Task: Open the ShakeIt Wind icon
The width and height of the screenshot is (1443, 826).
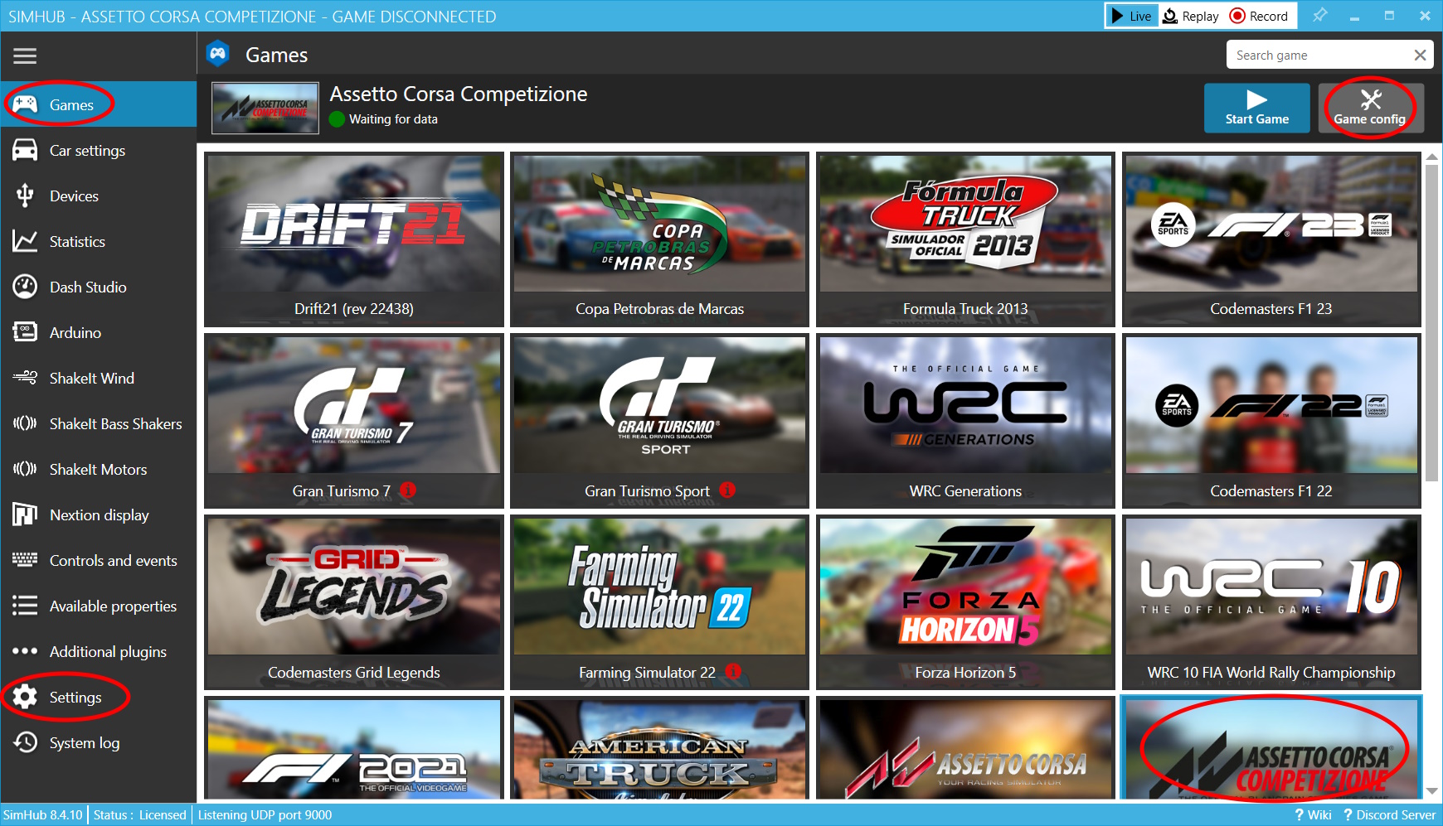Action: coord(25,378)
